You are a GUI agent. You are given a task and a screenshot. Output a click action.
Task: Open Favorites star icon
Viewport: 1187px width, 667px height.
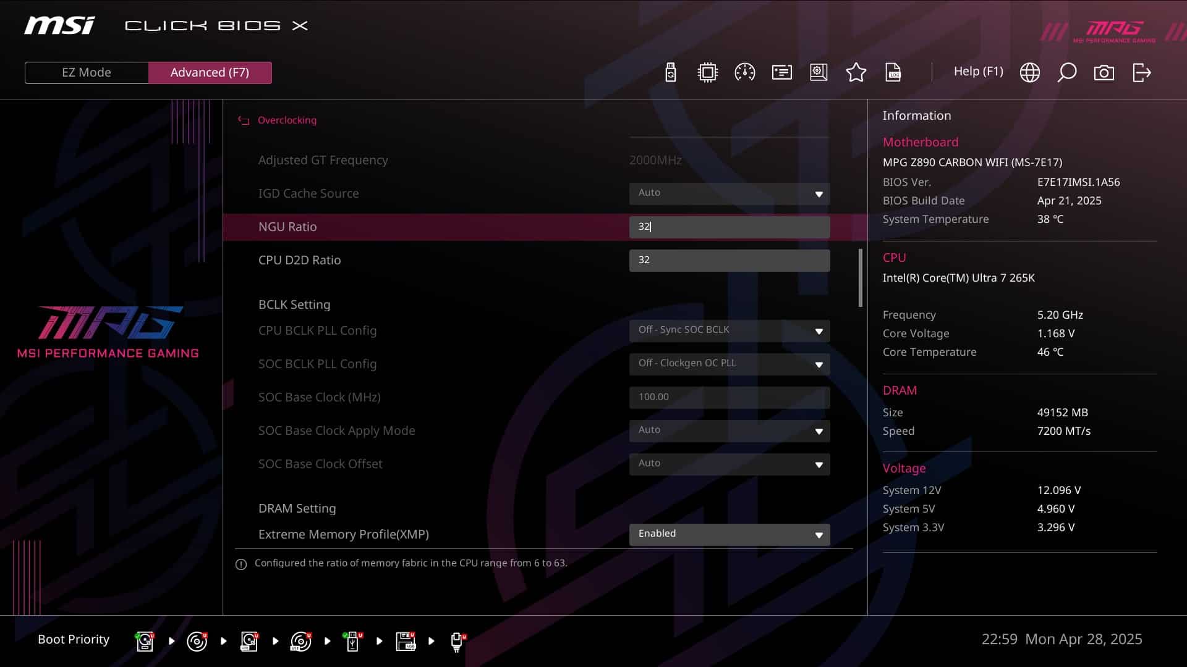tap(856, 72)
